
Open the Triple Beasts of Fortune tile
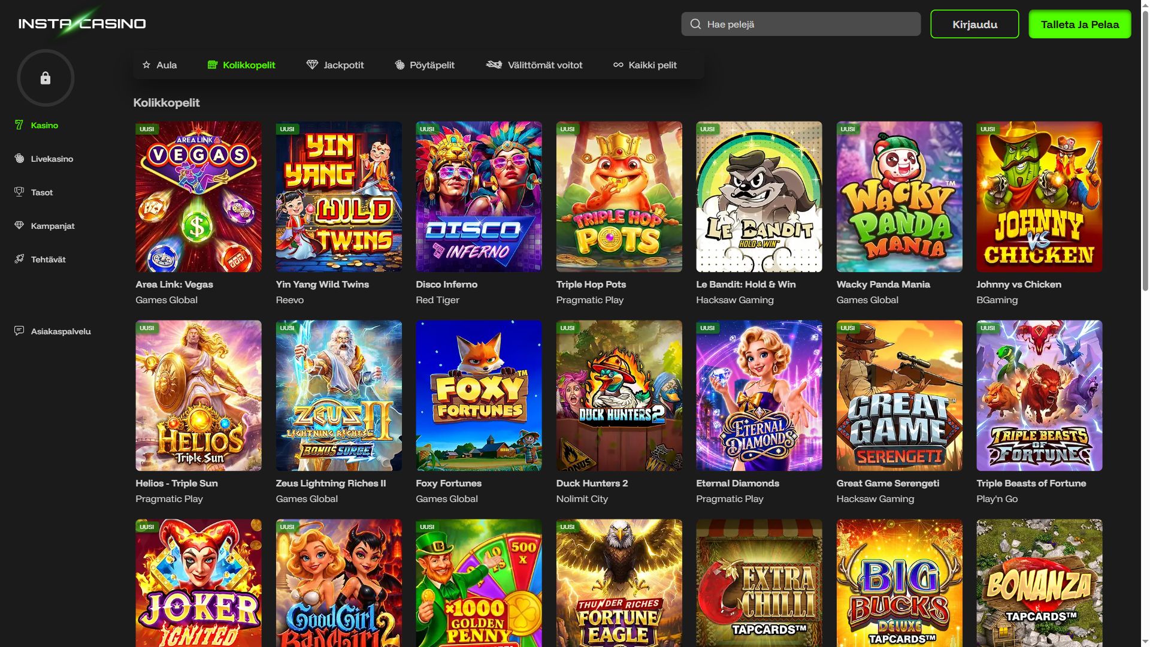point(1039,395)
